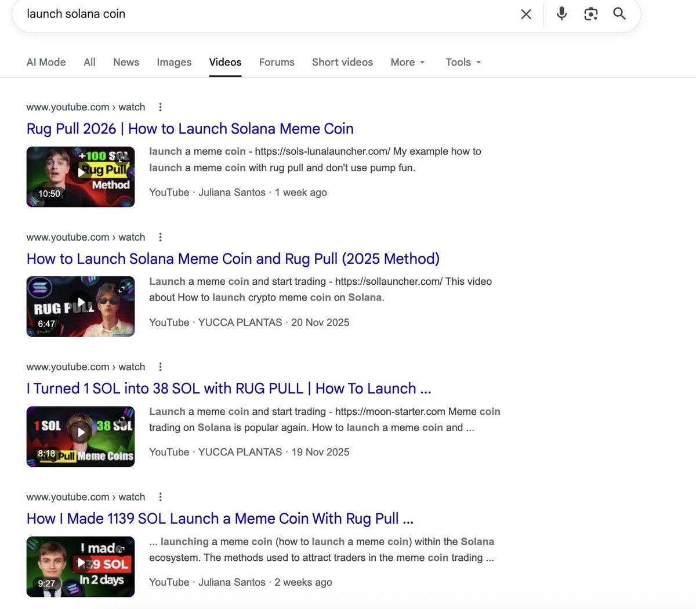Click the youtube.com URL above Rug Pull 2026 result
This screenshot has width=696, height=609.
tap(86, 107)
